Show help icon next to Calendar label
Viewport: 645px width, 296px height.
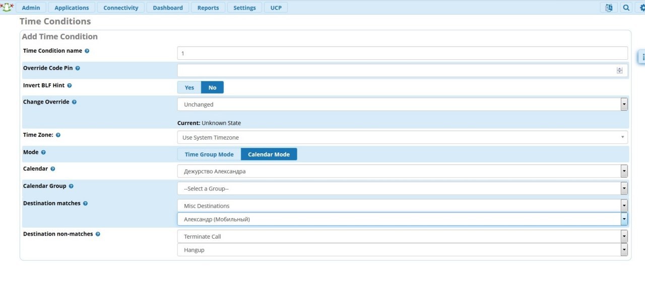pos(53,169)
